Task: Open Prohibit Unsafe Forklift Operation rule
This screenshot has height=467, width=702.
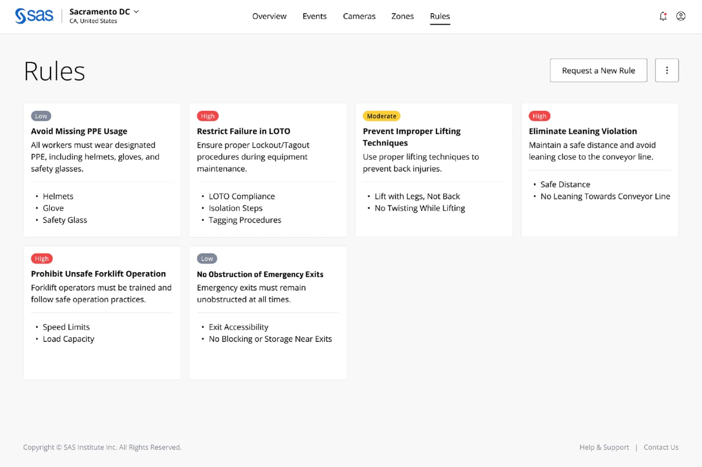Action: (98, 274)
